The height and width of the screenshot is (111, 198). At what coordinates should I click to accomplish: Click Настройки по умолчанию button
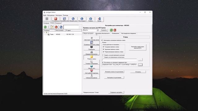[x=114, y=77]
